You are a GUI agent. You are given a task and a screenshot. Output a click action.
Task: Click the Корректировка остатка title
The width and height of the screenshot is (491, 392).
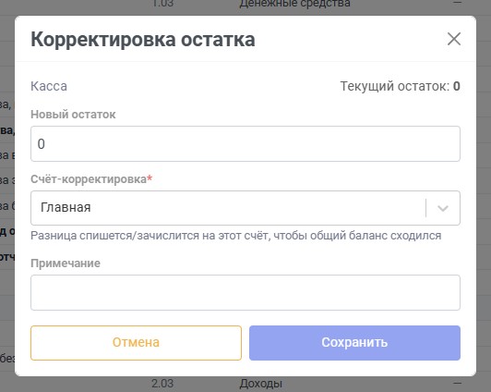tap(143, 40)
